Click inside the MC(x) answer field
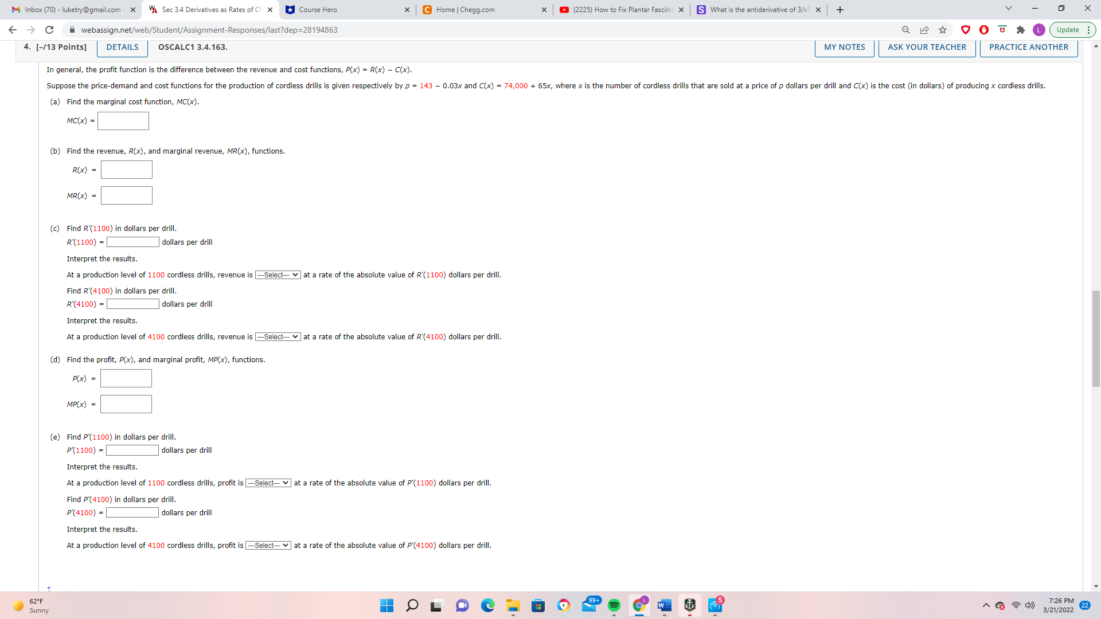 tap(123, 121)
